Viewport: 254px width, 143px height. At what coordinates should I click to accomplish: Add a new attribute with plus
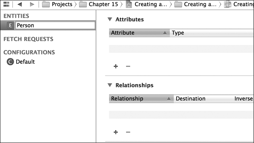116,66
